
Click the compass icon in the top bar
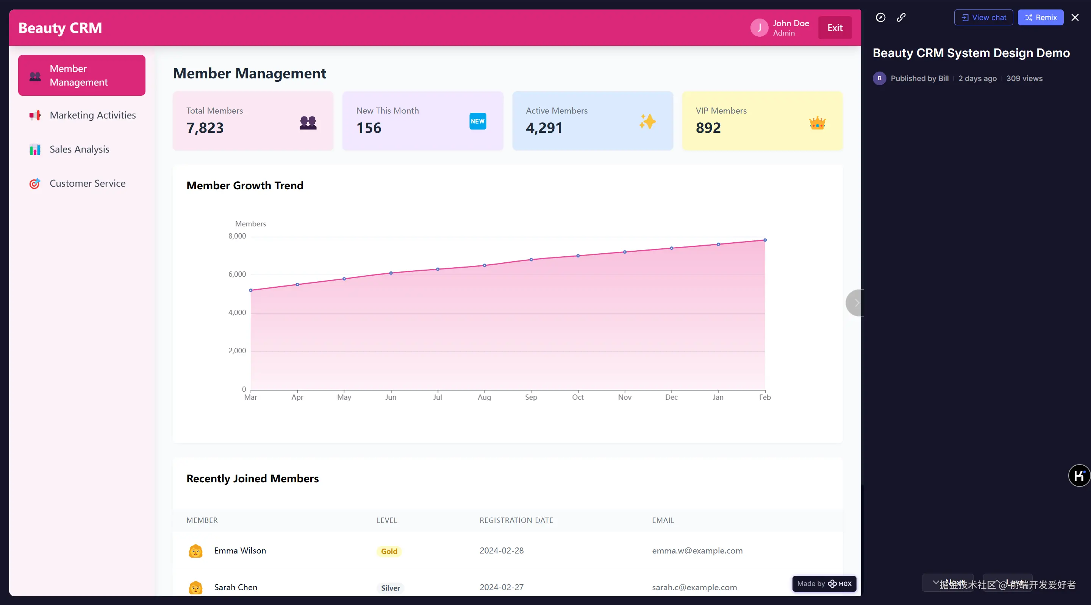point(880,17)
